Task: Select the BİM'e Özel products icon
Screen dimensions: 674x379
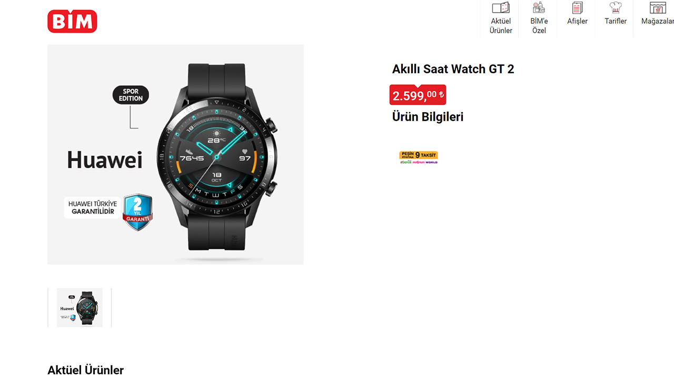Action: point(539,8)
